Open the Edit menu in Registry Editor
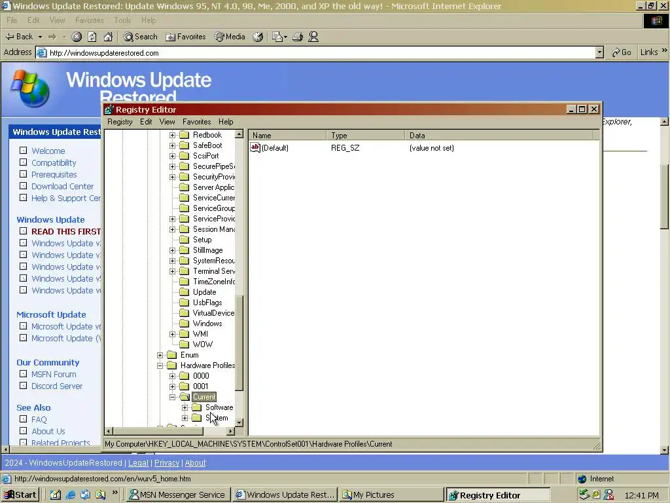 click(x=146, y=121)
